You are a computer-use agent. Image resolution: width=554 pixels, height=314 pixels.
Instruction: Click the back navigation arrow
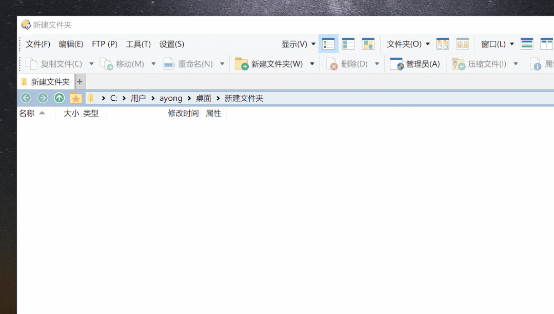26,98
